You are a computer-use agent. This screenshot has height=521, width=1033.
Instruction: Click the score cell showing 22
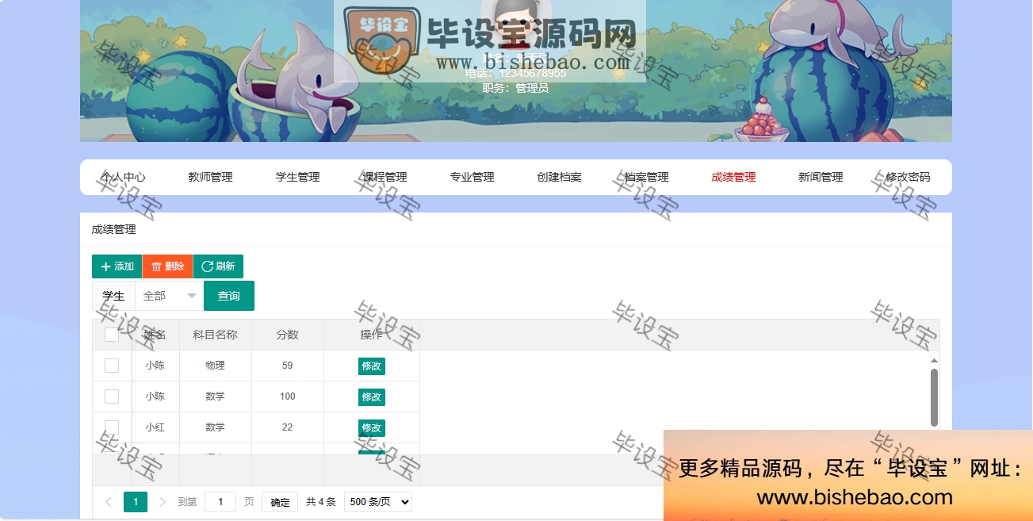(x=288, y=427)
